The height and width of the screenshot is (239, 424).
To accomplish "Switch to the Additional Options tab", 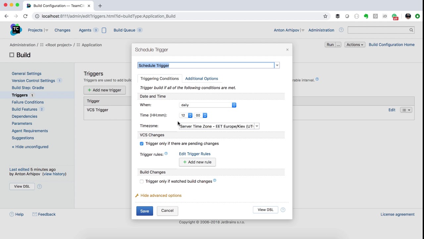I will (x=201, y=79).
